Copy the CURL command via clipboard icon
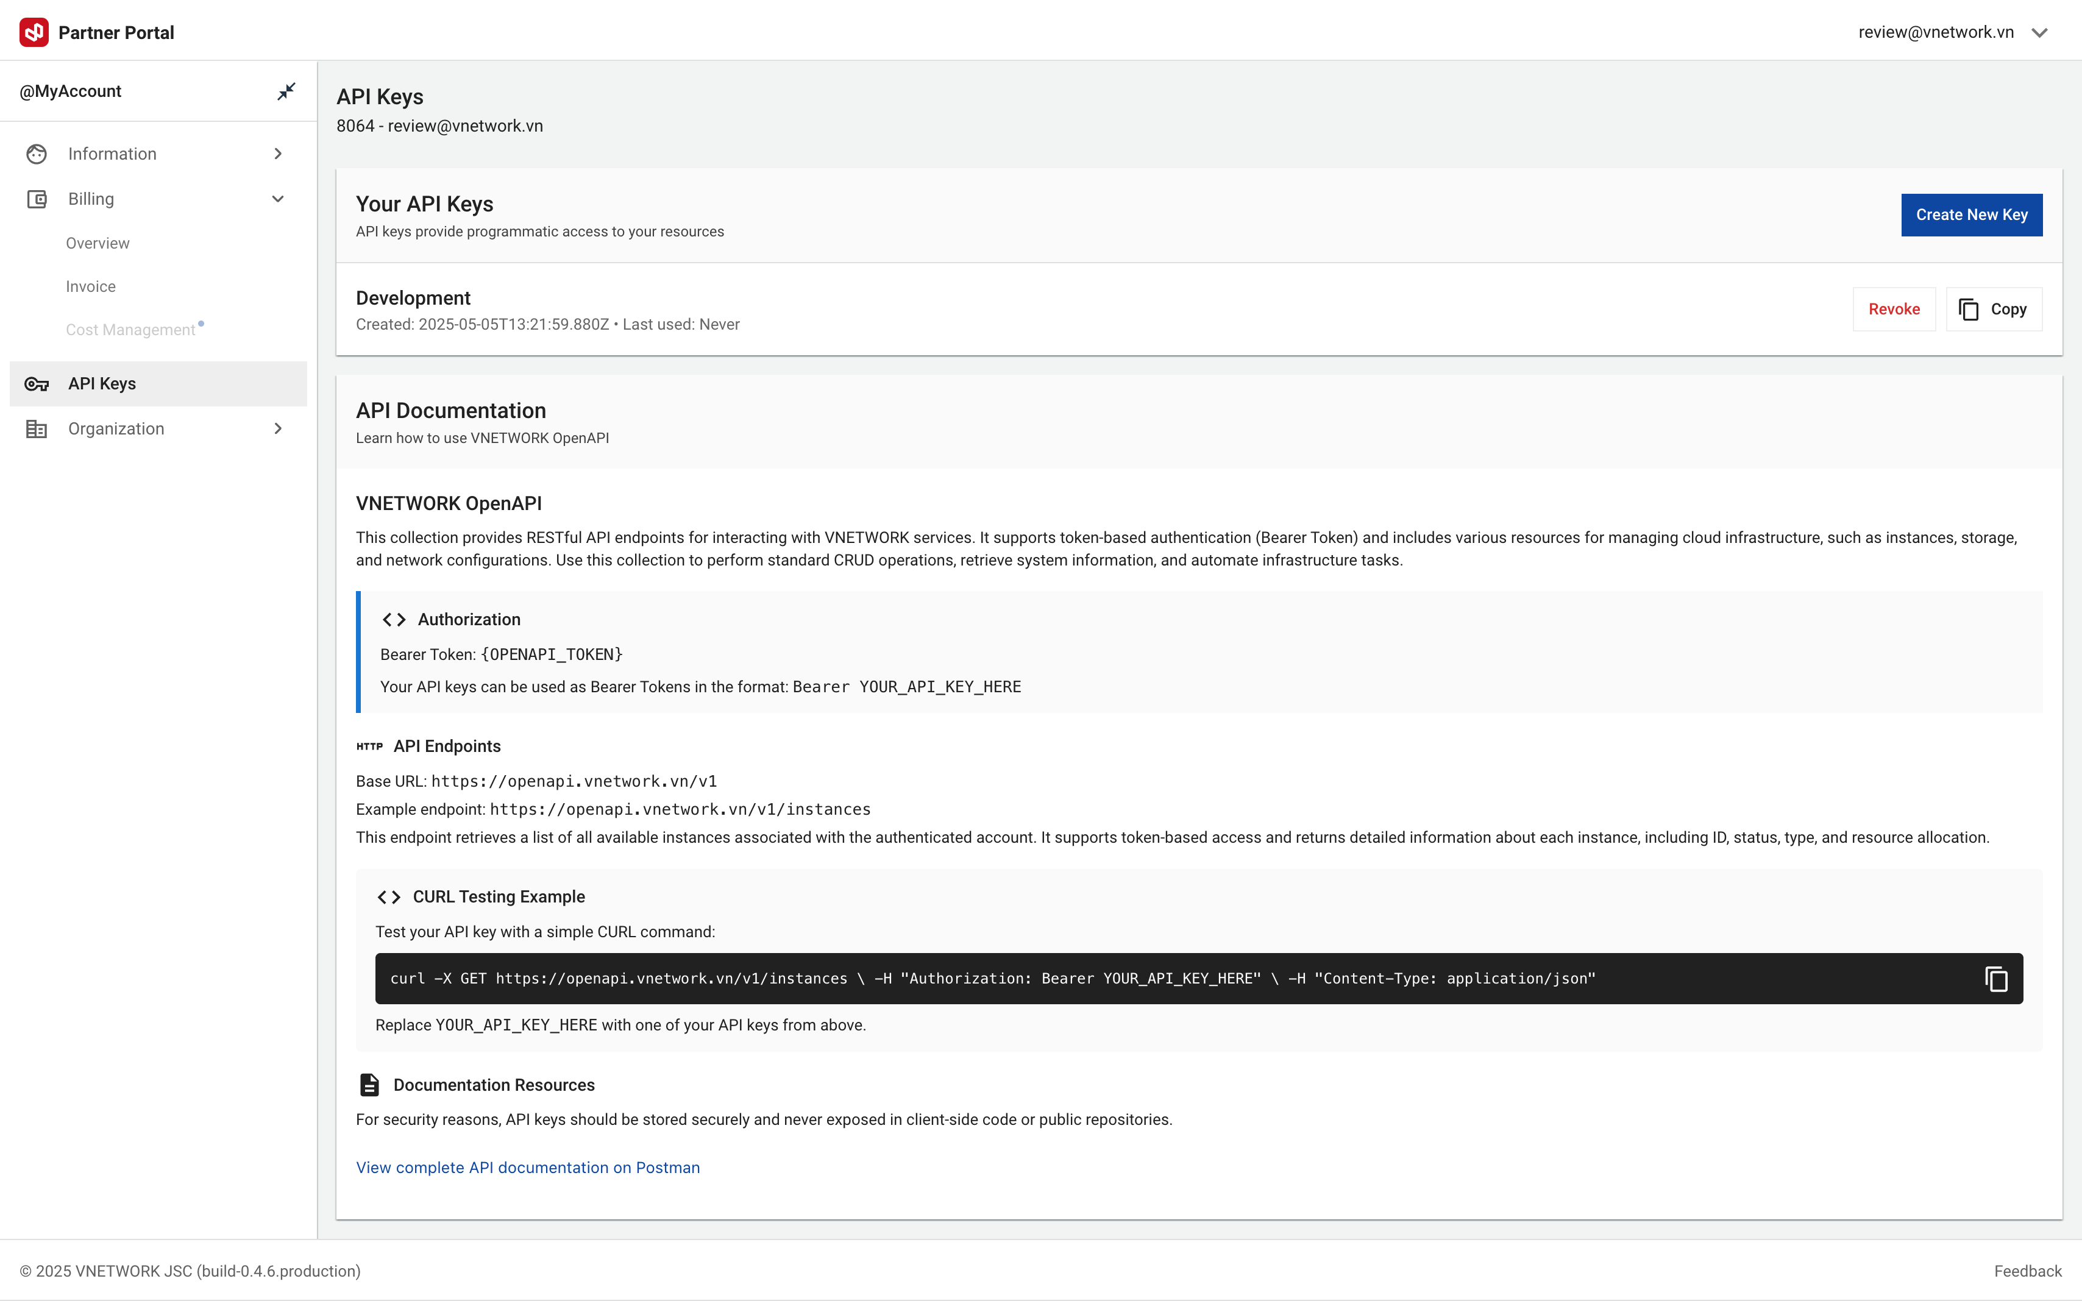Viewport: 2082px width, 1301px height. coord(1996,978)
